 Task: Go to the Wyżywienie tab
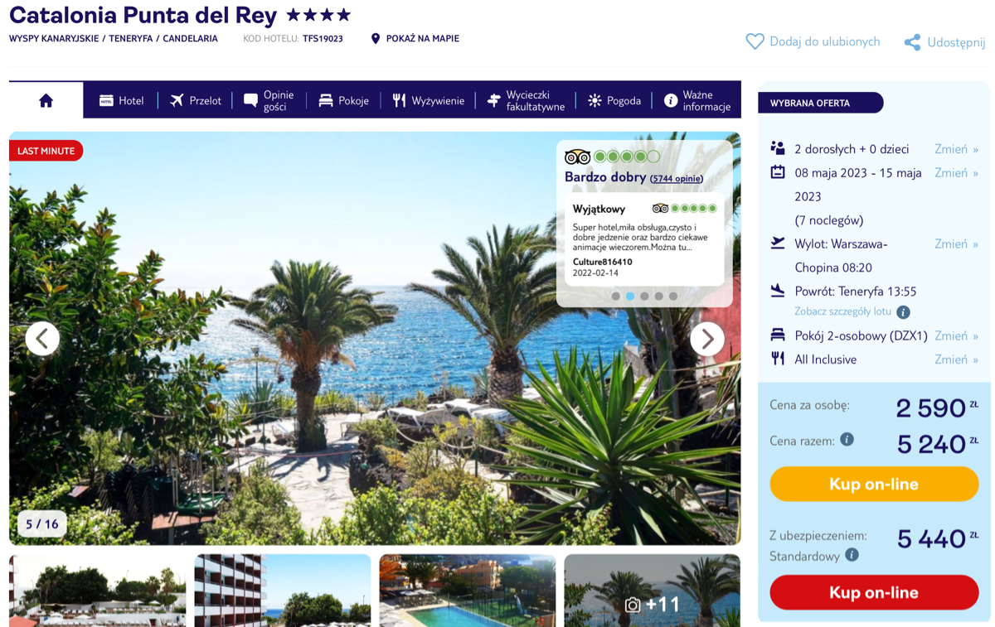(428, 100)
